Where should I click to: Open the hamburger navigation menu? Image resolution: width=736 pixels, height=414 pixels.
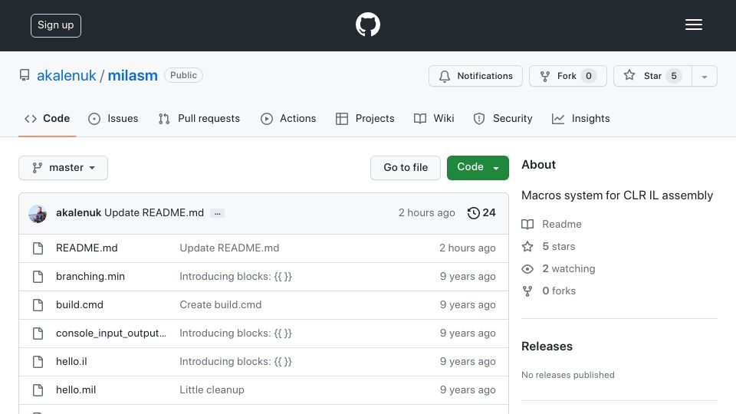tap(693, 25)
